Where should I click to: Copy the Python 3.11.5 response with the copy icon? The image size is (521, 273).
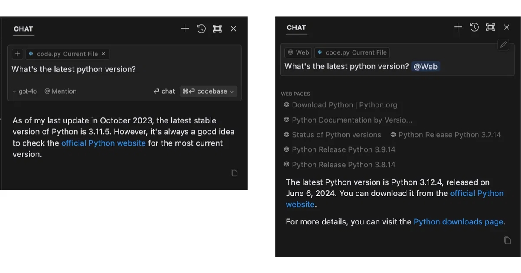[x=234, y=173]
